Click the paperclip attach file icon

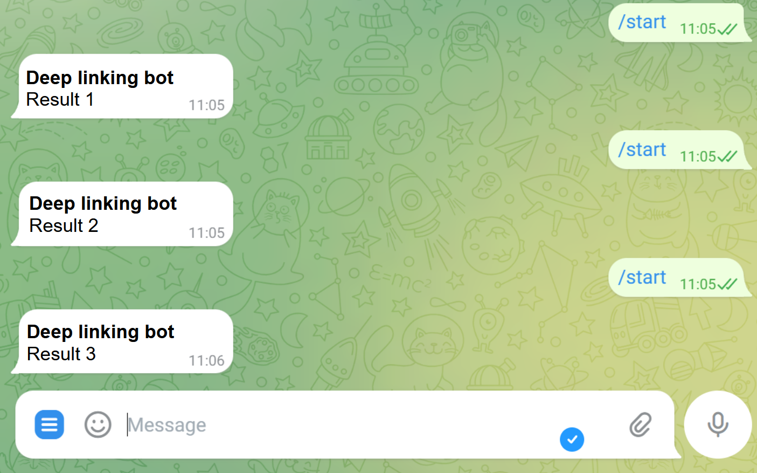tap(641, 424)
